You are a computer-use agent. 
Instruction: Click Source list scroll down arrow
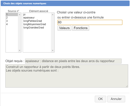pos(20,51)
